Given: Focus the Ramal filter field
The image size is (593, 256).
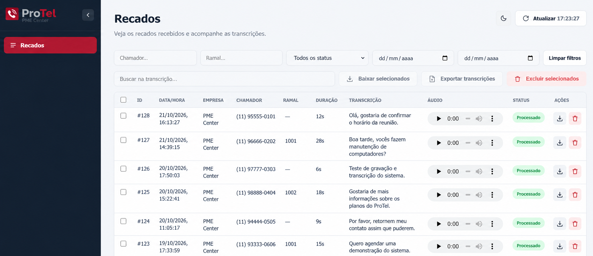Looking at the screenshot, I should pos(241,58).
